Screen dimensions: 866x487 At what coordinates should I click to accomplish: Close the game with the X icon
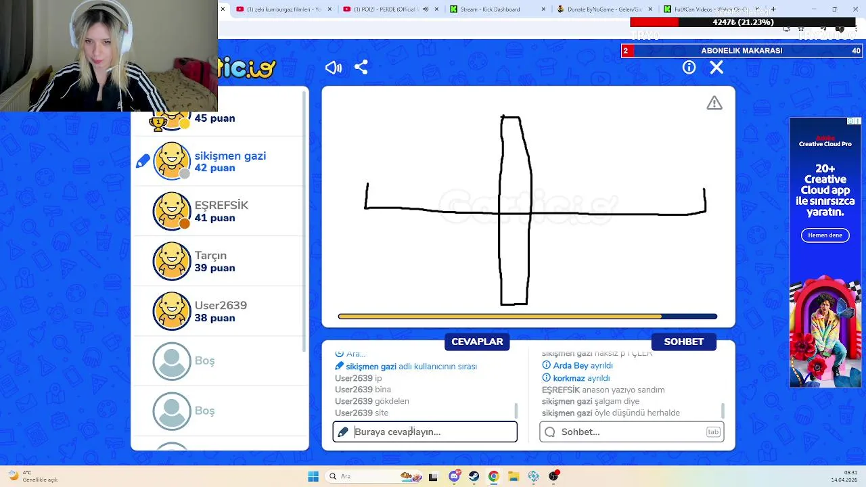tap(716, 67)
